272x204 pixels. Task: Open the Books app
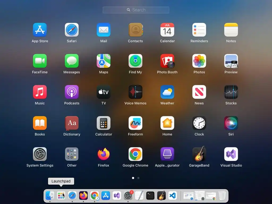point(40,123)
